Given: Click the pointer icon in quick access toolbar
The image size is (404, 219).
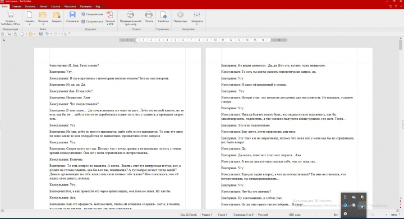Looking at the screenshot, I should click(65, 34).
